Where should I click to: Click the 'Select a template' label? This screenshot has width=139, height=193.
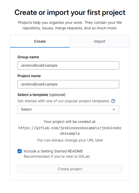[33, 95]
